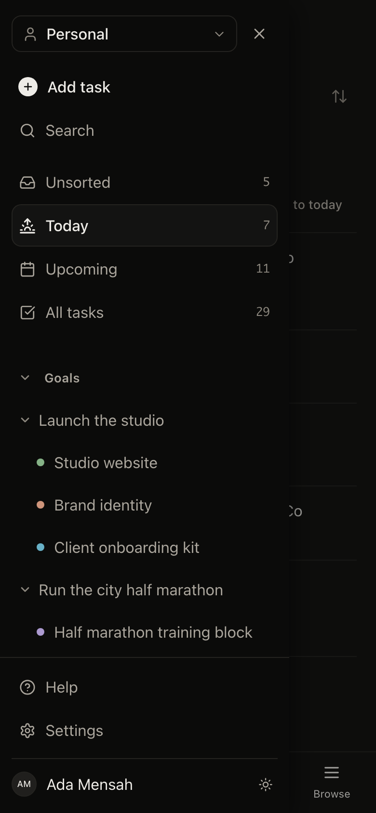Open Half marathon training block project
The width and height of the screenshot is (376, 813).
[153, 632]
